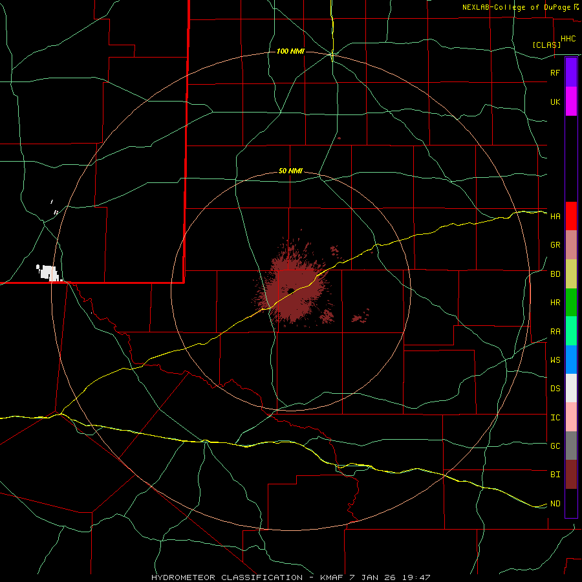Image resolution: width=582 pixels, height=582 pixels.
Task: Click the HHC product label
Action: pyautogui.click(x=568, y=39)
